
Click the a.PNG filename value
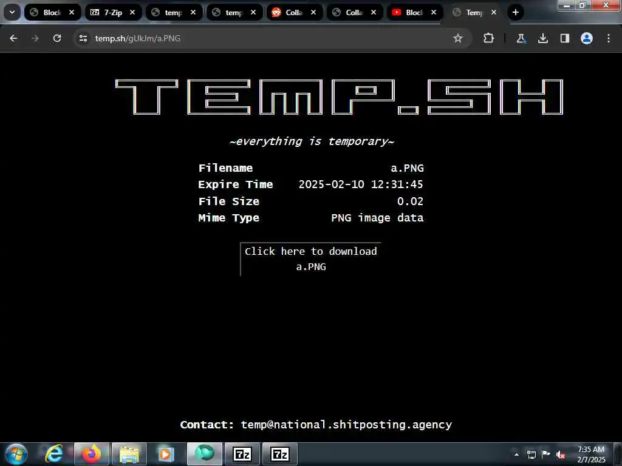click(x=407, y=168)
